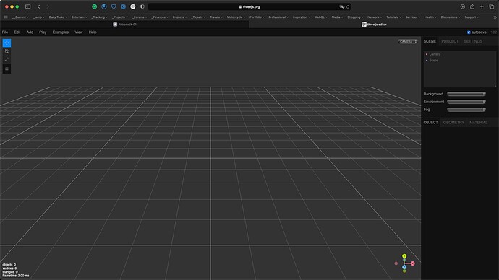The image size is (499, 280).
Task: Switch to the MATERIAL properties tab
Action: [478, 122]
